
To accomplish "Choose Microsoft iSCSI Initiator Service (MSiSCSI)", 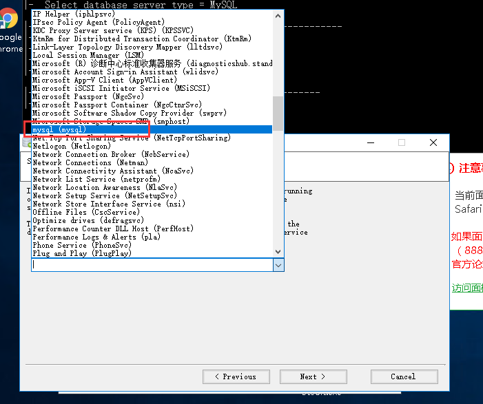I will point(152,88).
